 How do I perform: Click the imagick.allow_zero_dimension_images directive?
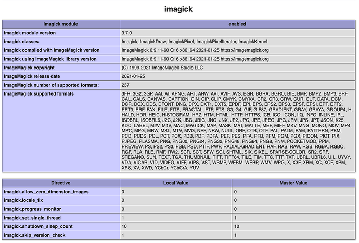[47, 192]
